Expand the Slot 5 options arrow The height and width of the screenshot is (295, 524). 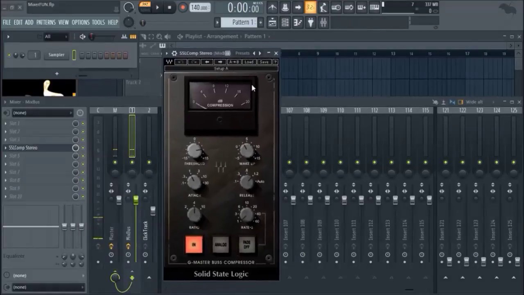point(6,156)
